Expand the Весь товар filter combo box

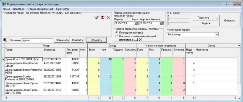217,35
